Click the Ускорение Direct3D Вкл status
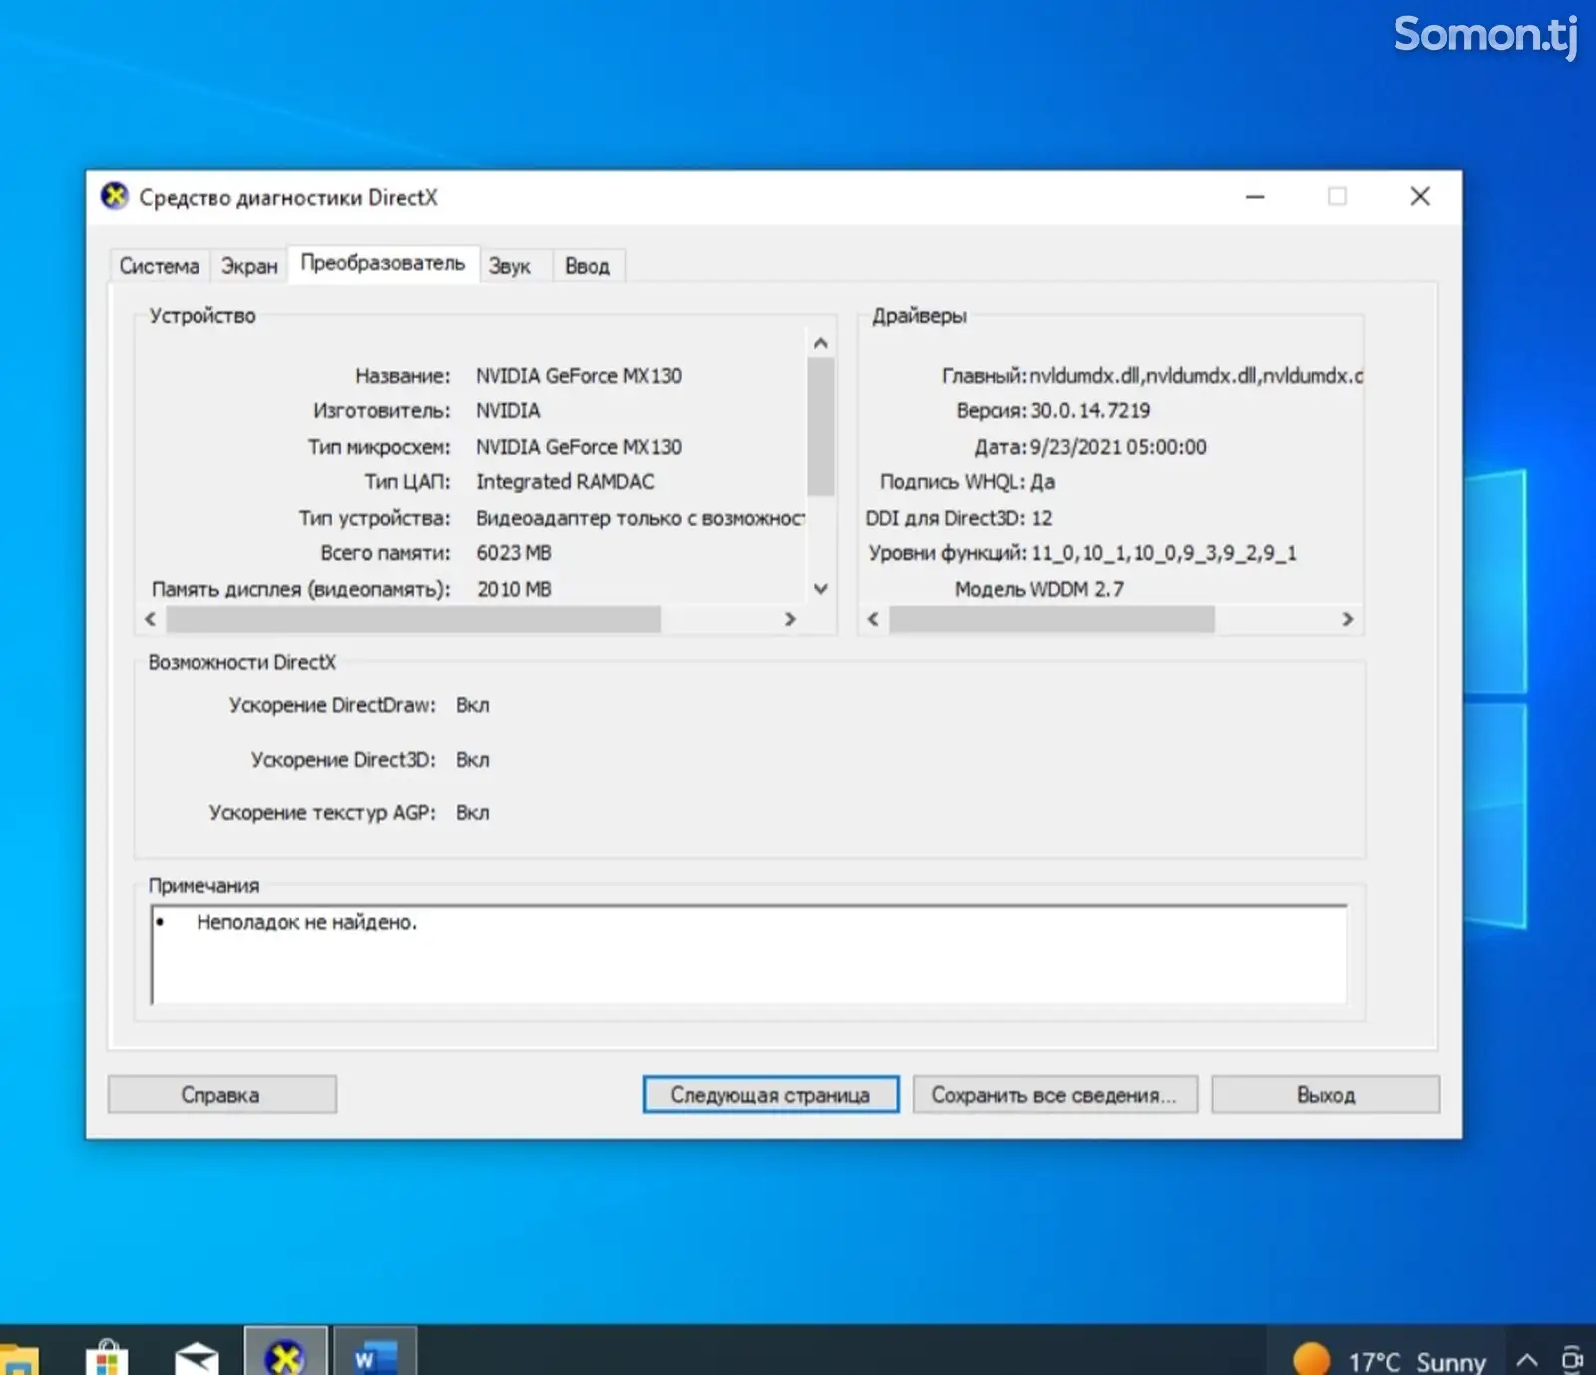Viewport: 1596px width, 1375px height. point(472,760)
